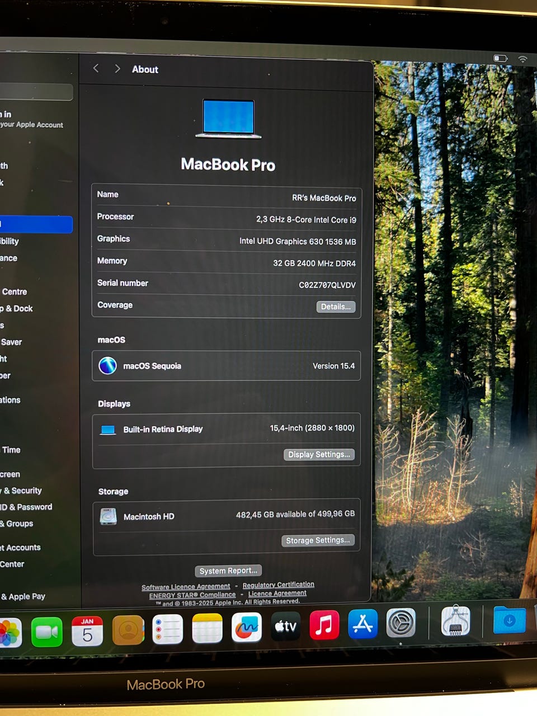Viewport: 537px width, 716px height.
Task: Launch Freeform from the Dock
Action: point(247,627)
